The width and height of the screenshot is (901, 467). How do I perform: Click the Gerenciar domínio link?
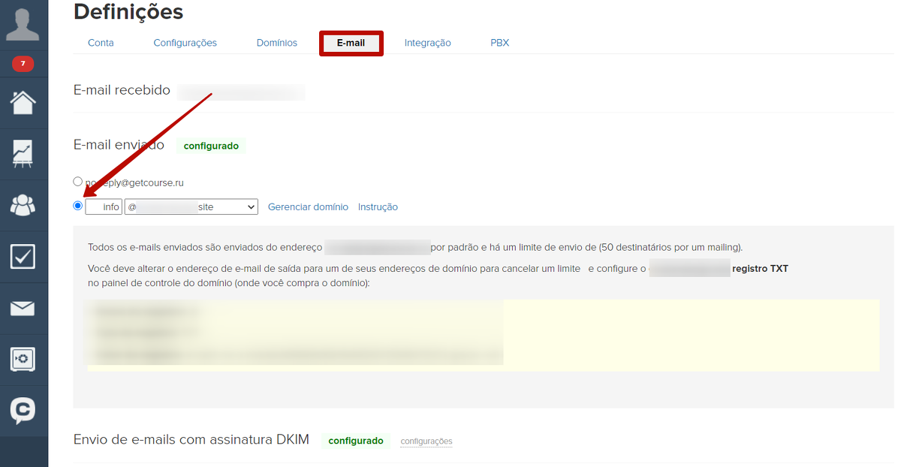308,207
